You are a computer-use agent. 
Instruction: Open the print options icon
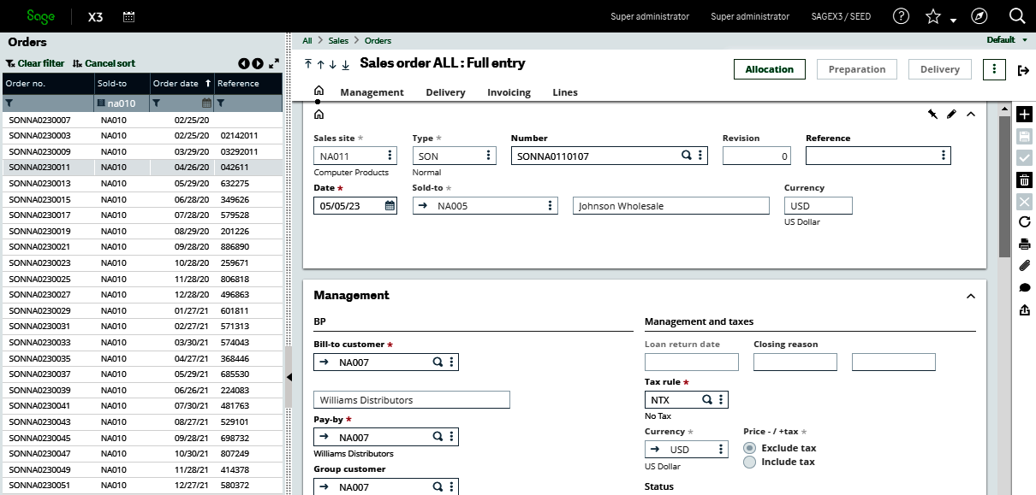point(1024,243)
